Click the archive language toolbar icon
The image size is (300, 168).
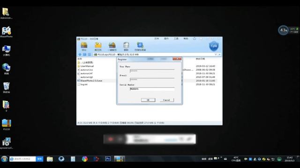pyautogui.click(x=140, y=46)
